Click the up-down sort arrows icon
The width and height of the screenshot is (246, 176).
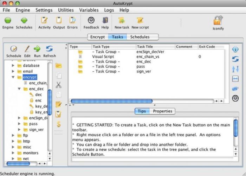pyautogui.click(x=235, y=69)
